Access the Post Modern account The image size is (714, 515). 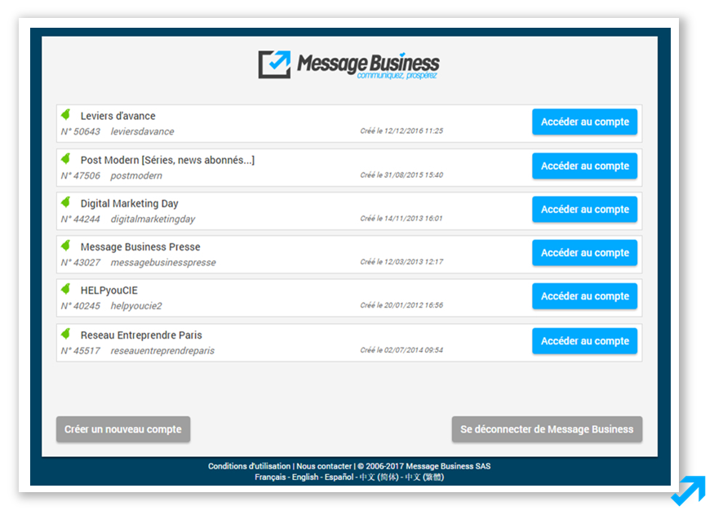(585, 166)
